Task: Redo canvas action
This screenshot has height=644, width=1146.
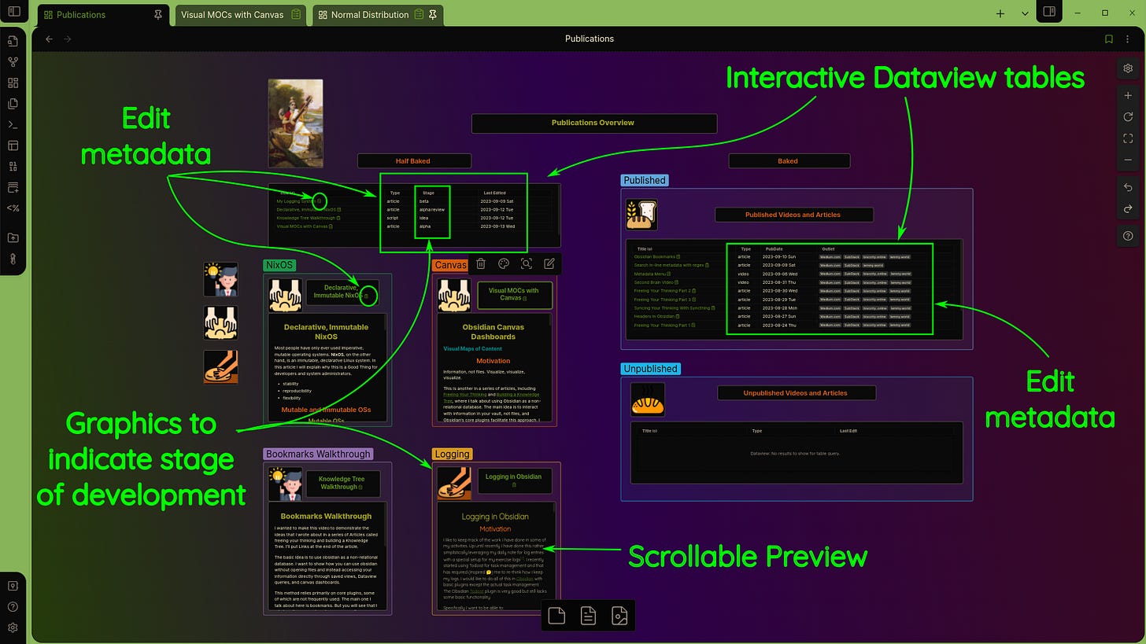Action: pos(1128,208)
